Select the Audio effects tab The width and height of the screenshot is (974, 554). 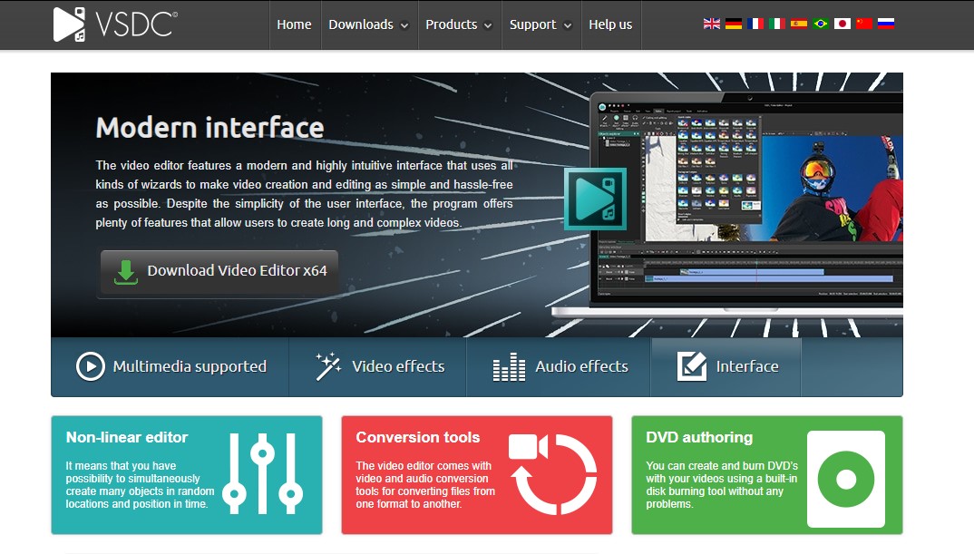click(x=559, y=366)
